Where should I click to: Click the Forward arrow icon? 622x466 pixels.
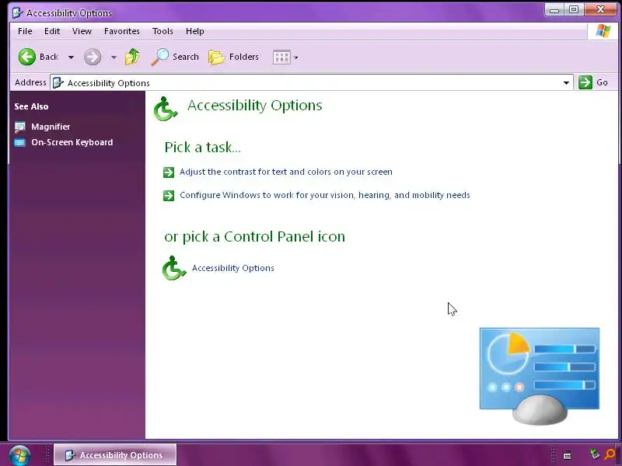click(93, 57)
